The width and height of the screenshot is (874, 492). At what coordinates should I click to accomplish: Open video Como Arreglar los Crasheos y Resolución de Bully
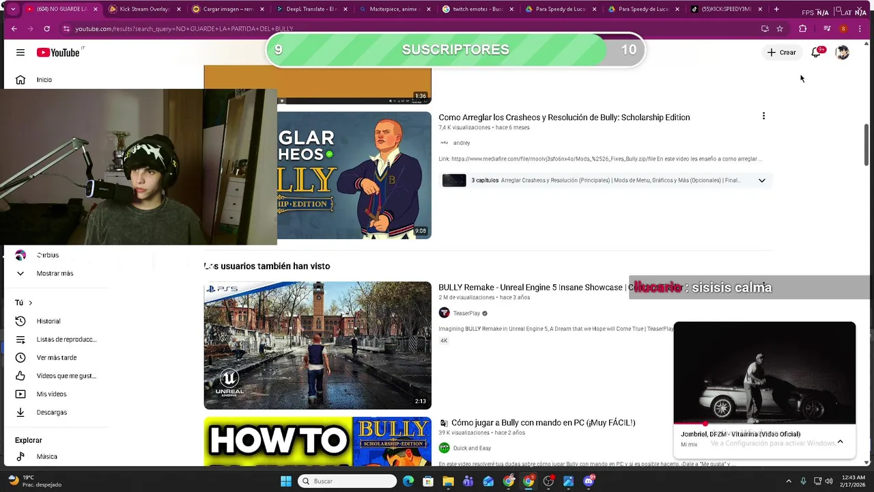coord(564,118)
